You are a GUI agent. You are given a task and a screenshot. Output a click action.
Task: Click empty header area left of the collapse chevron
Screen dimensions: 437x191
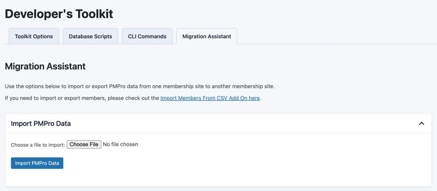point(256,124)
